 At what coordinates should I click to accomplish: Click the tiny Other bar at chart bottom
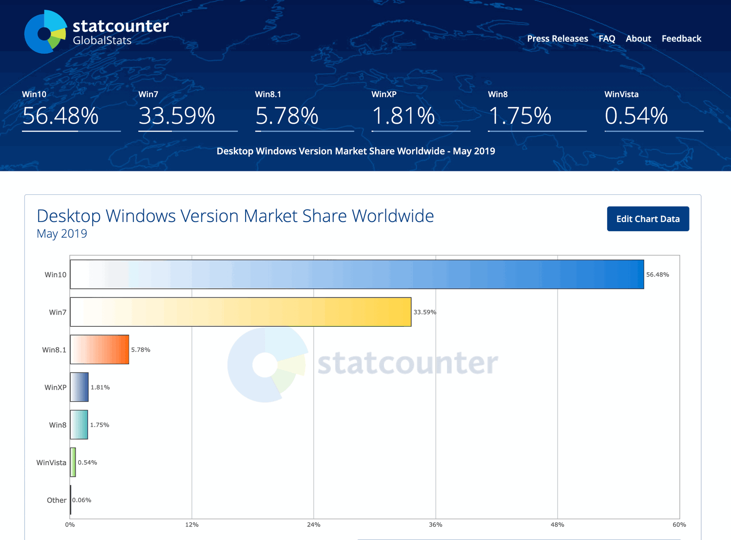click(70, 500)
